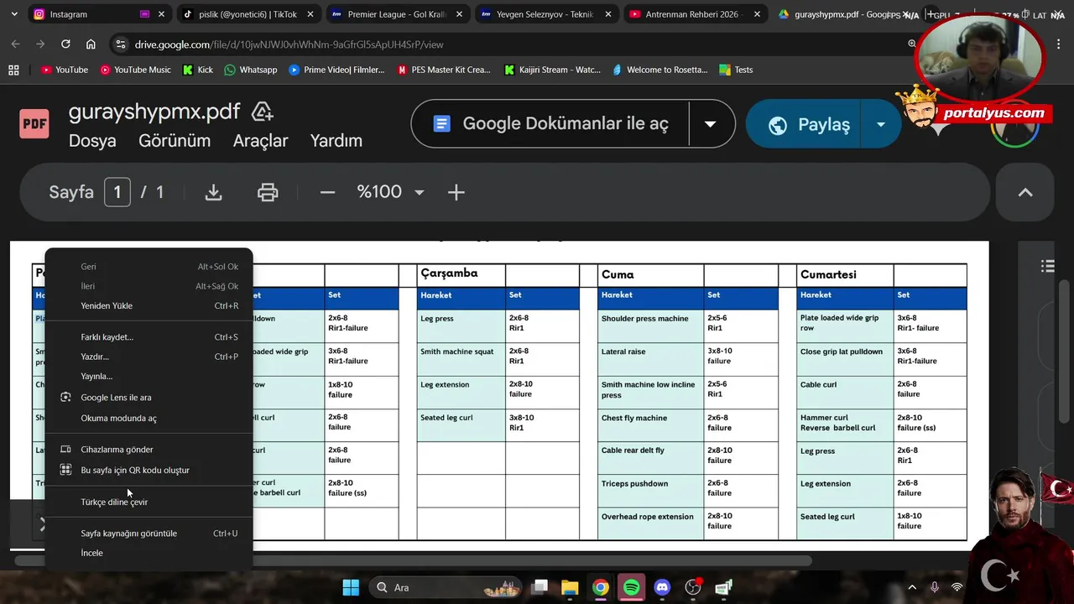Image resolution: width=1074 pixels, height=604 pixels.
Task: Open the YouTube bookmark
Action: pos(65,70)
